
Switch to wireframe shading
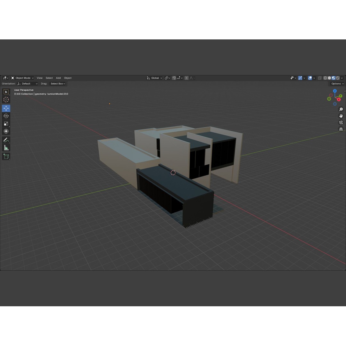click(x=325, y=78)
